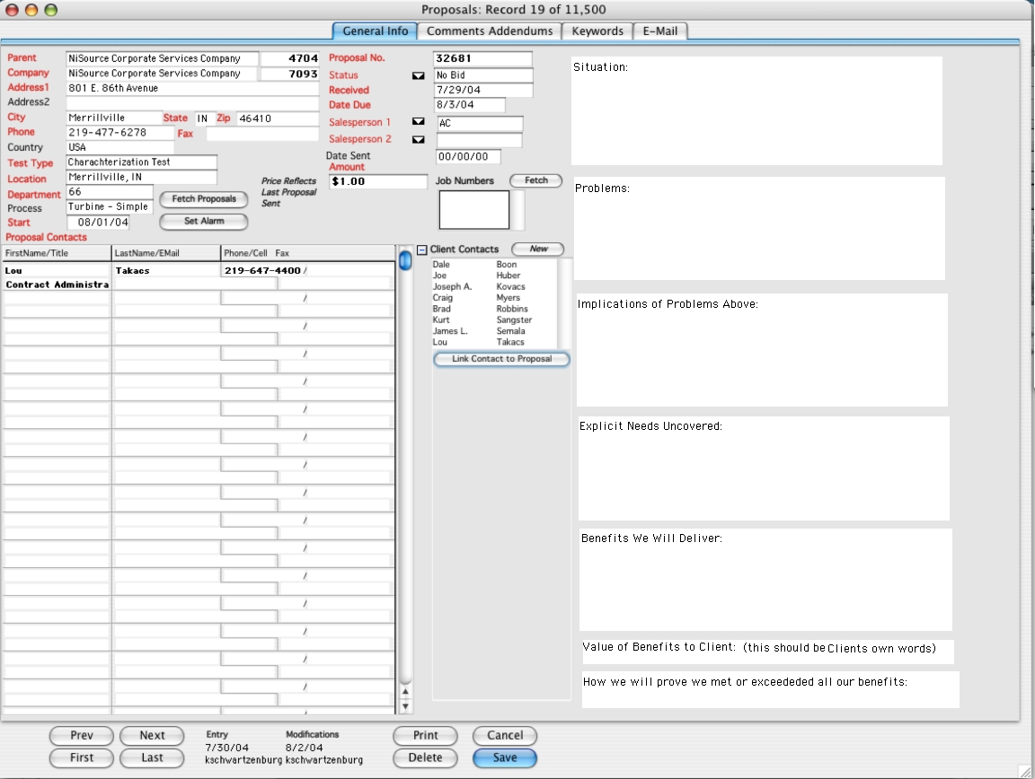
Task: Click the Start date field
Action: pos(98,223)
